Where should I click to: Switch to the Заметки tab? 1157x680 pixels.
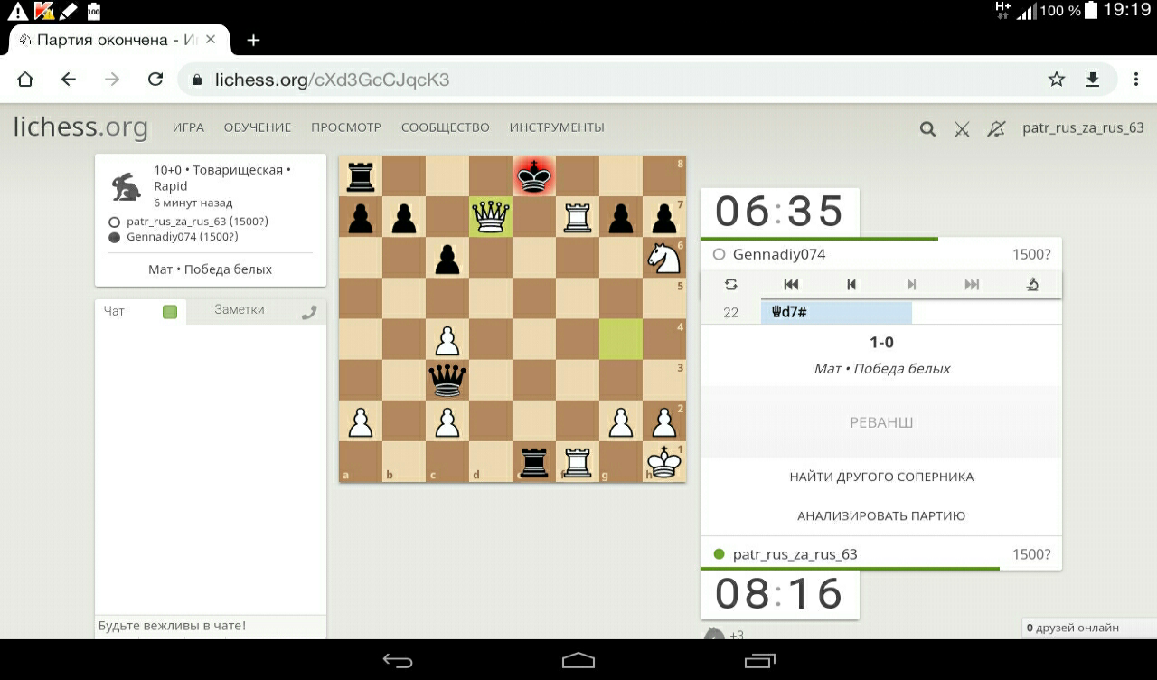click(240, 309)
